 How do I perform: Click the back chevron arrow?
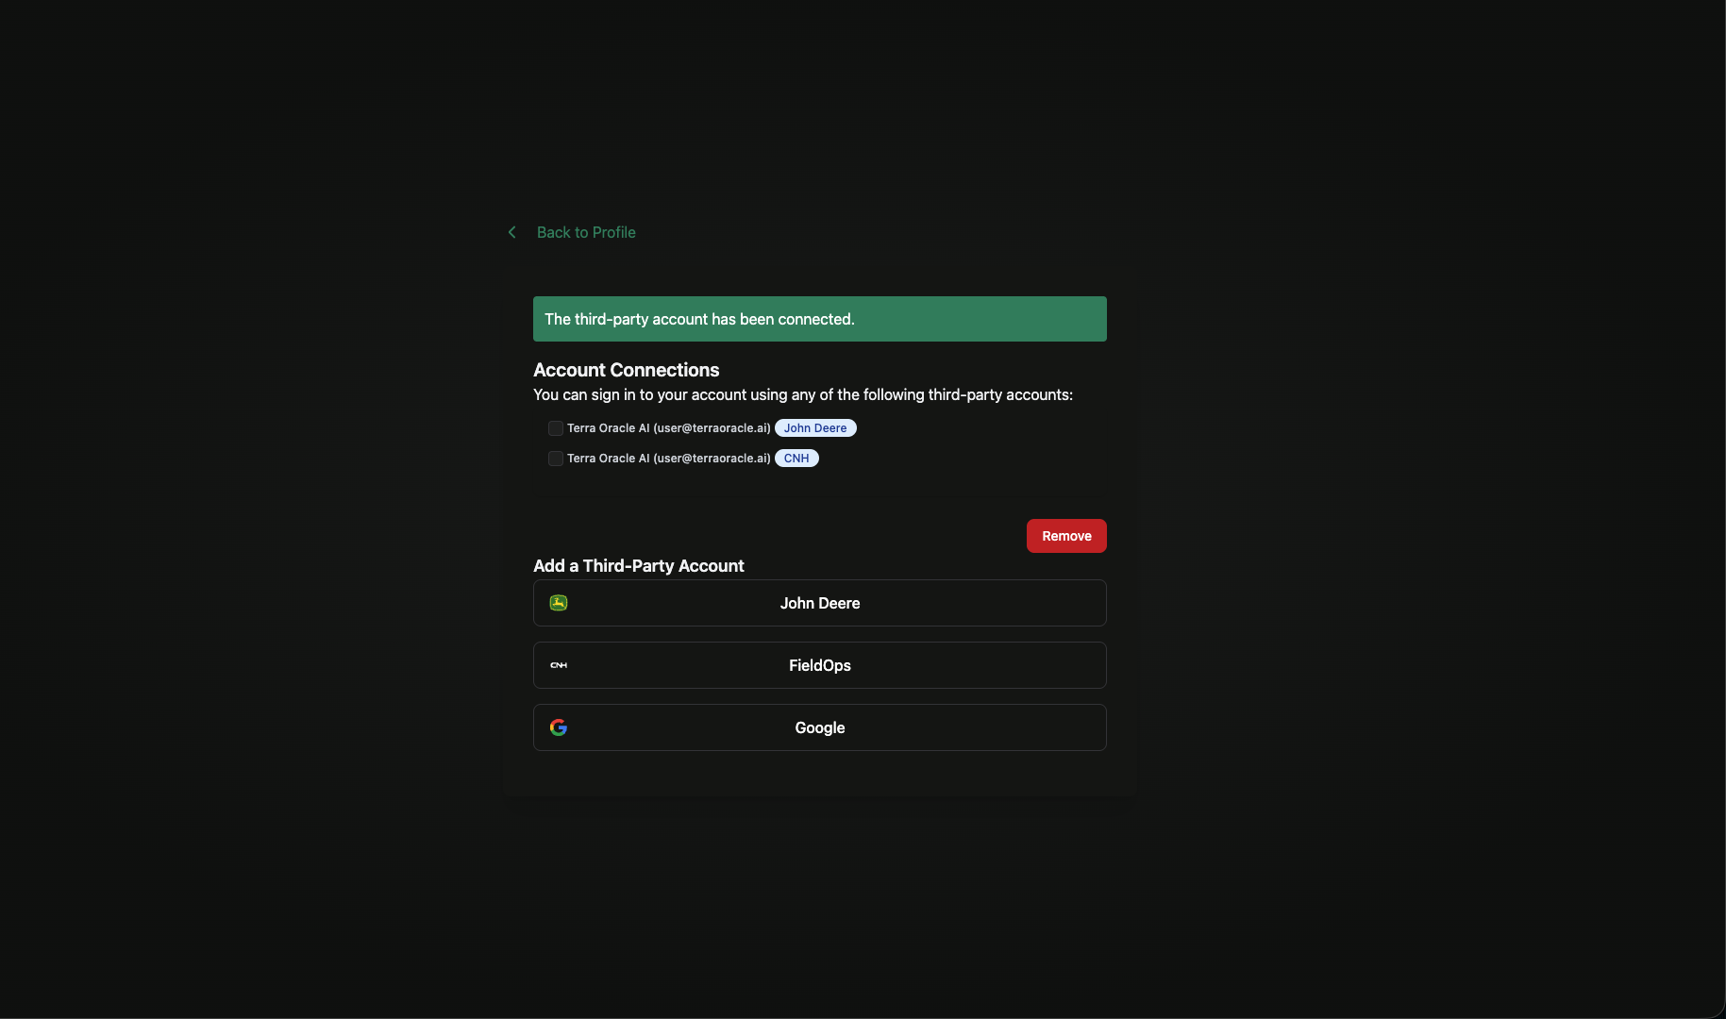[511, 232]
